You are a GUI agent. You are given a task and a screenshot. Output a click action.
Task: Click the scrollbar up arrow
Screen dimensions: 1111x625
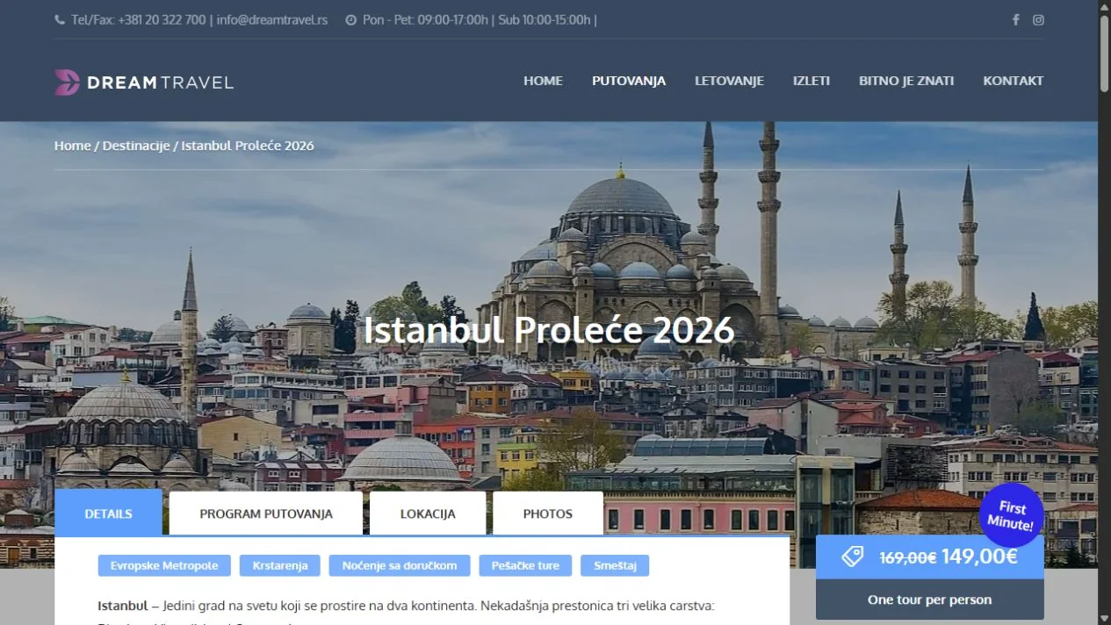1105,6
